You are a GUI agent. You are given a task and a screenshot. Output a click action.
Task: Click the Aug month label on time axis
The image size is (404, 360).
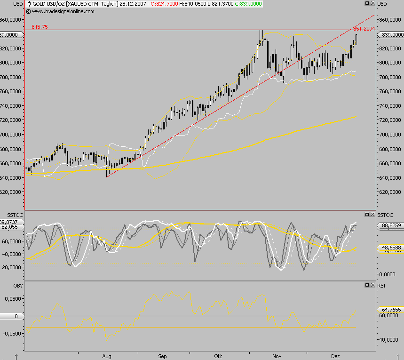(x=107, y=356)
